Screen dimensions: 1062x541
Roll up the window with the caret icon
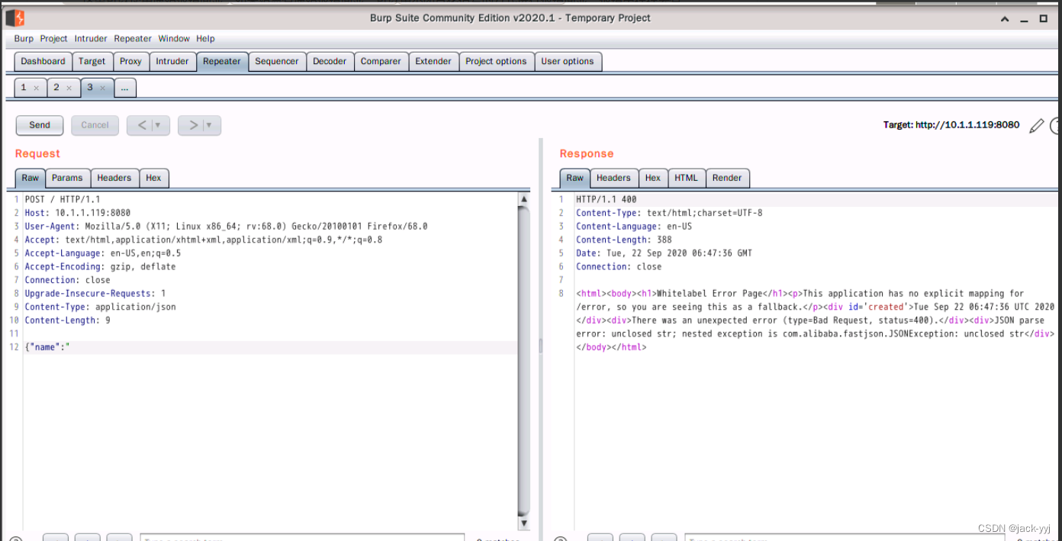click(1006, 18)
